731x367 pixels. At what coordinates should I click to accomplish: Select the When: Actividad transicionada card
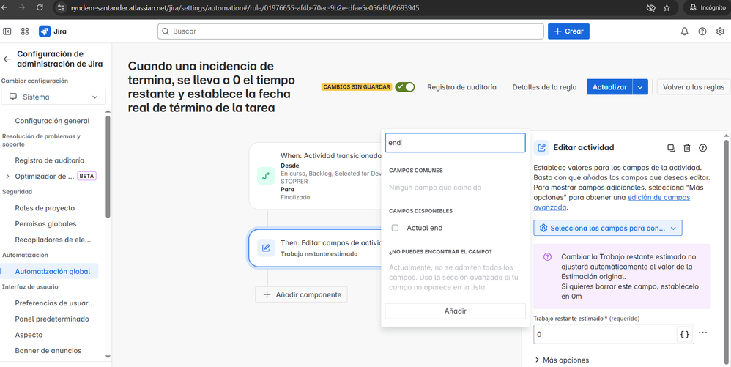(315, 176)
